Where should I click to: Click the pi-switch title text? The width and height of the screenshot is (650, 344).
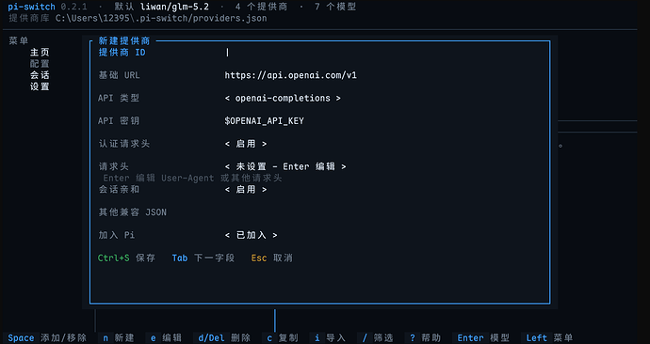tap(31, 7)
